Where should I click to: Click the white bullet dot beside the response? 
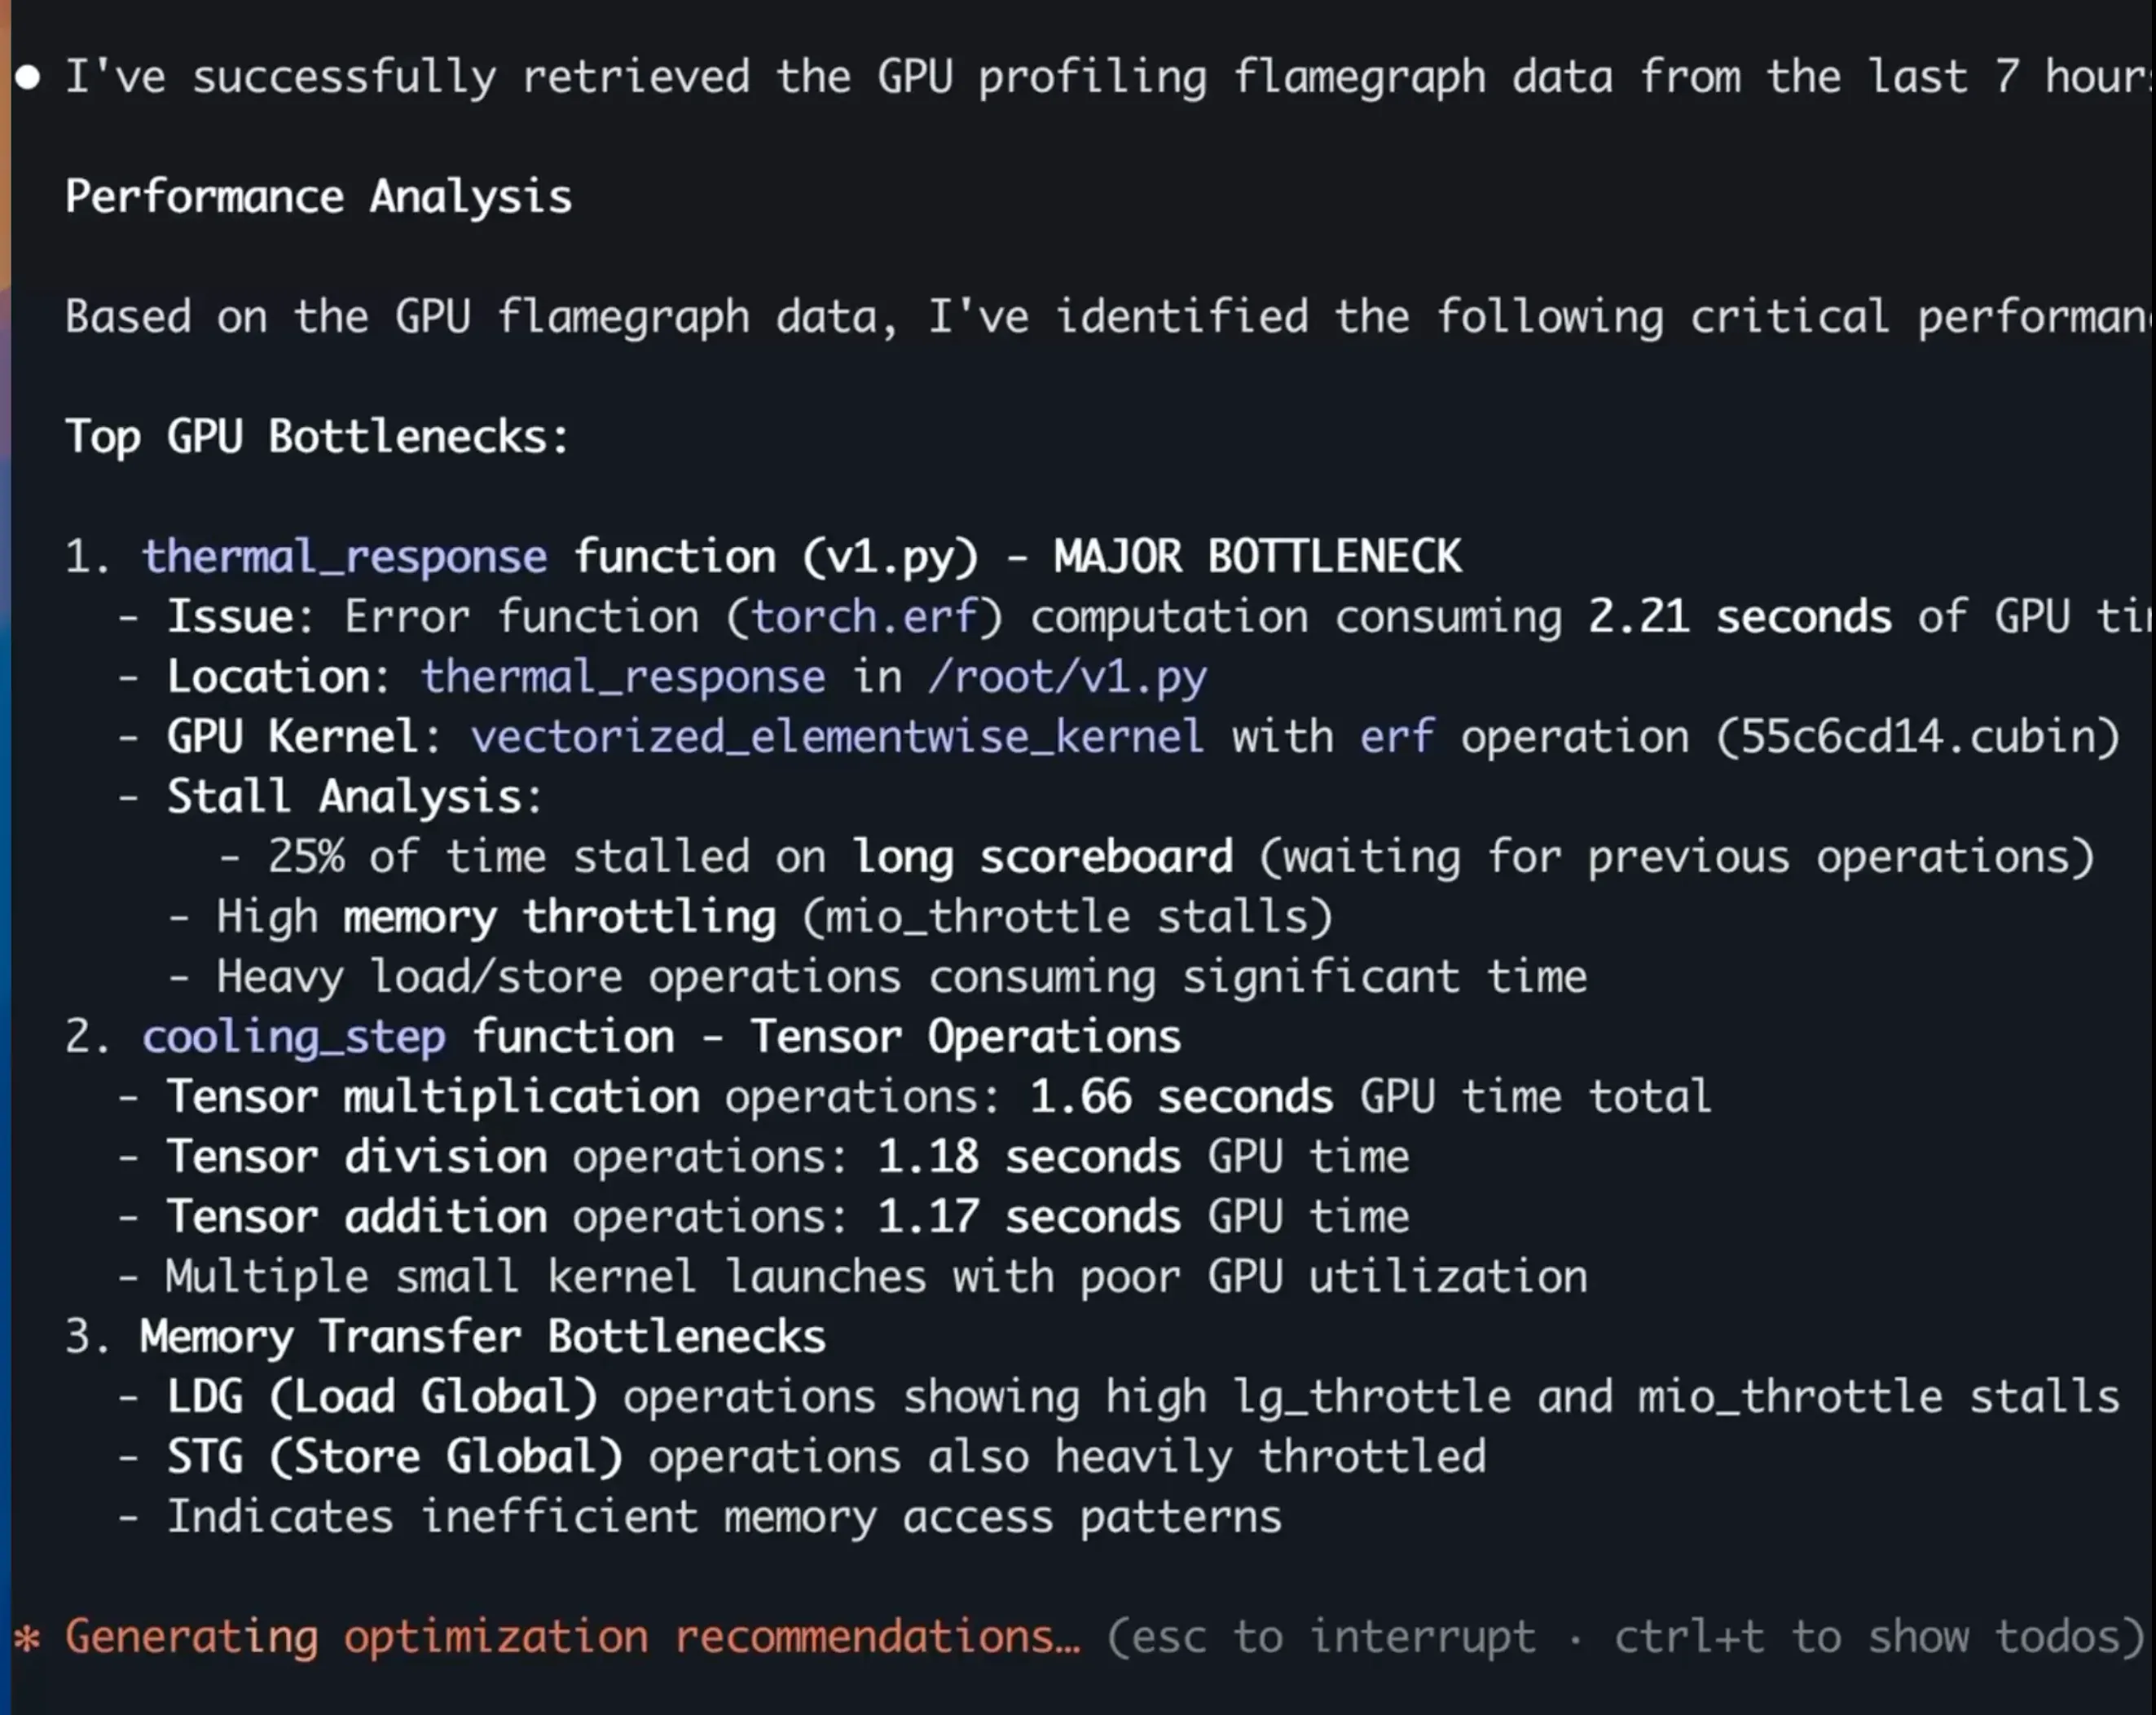[28, 77]
